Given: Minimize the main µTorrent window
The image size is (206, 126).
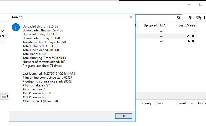Looking at the screenshot, I should [x=189, y=4].
